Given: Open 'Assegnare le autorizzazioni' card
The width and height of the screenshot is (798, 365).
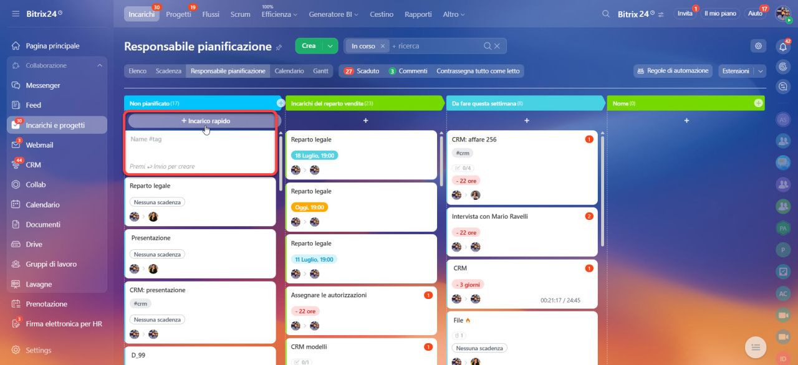Looking at the screenshot, I should [361, 311].
